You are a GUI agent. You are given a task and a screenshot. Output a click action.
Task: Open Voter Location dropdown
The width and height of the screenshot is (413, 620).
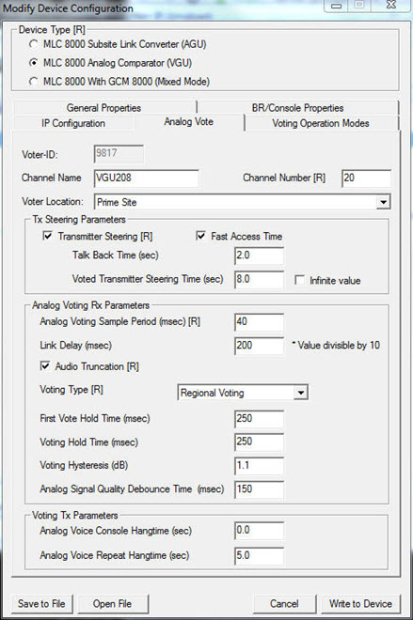[x=383, y=202]
